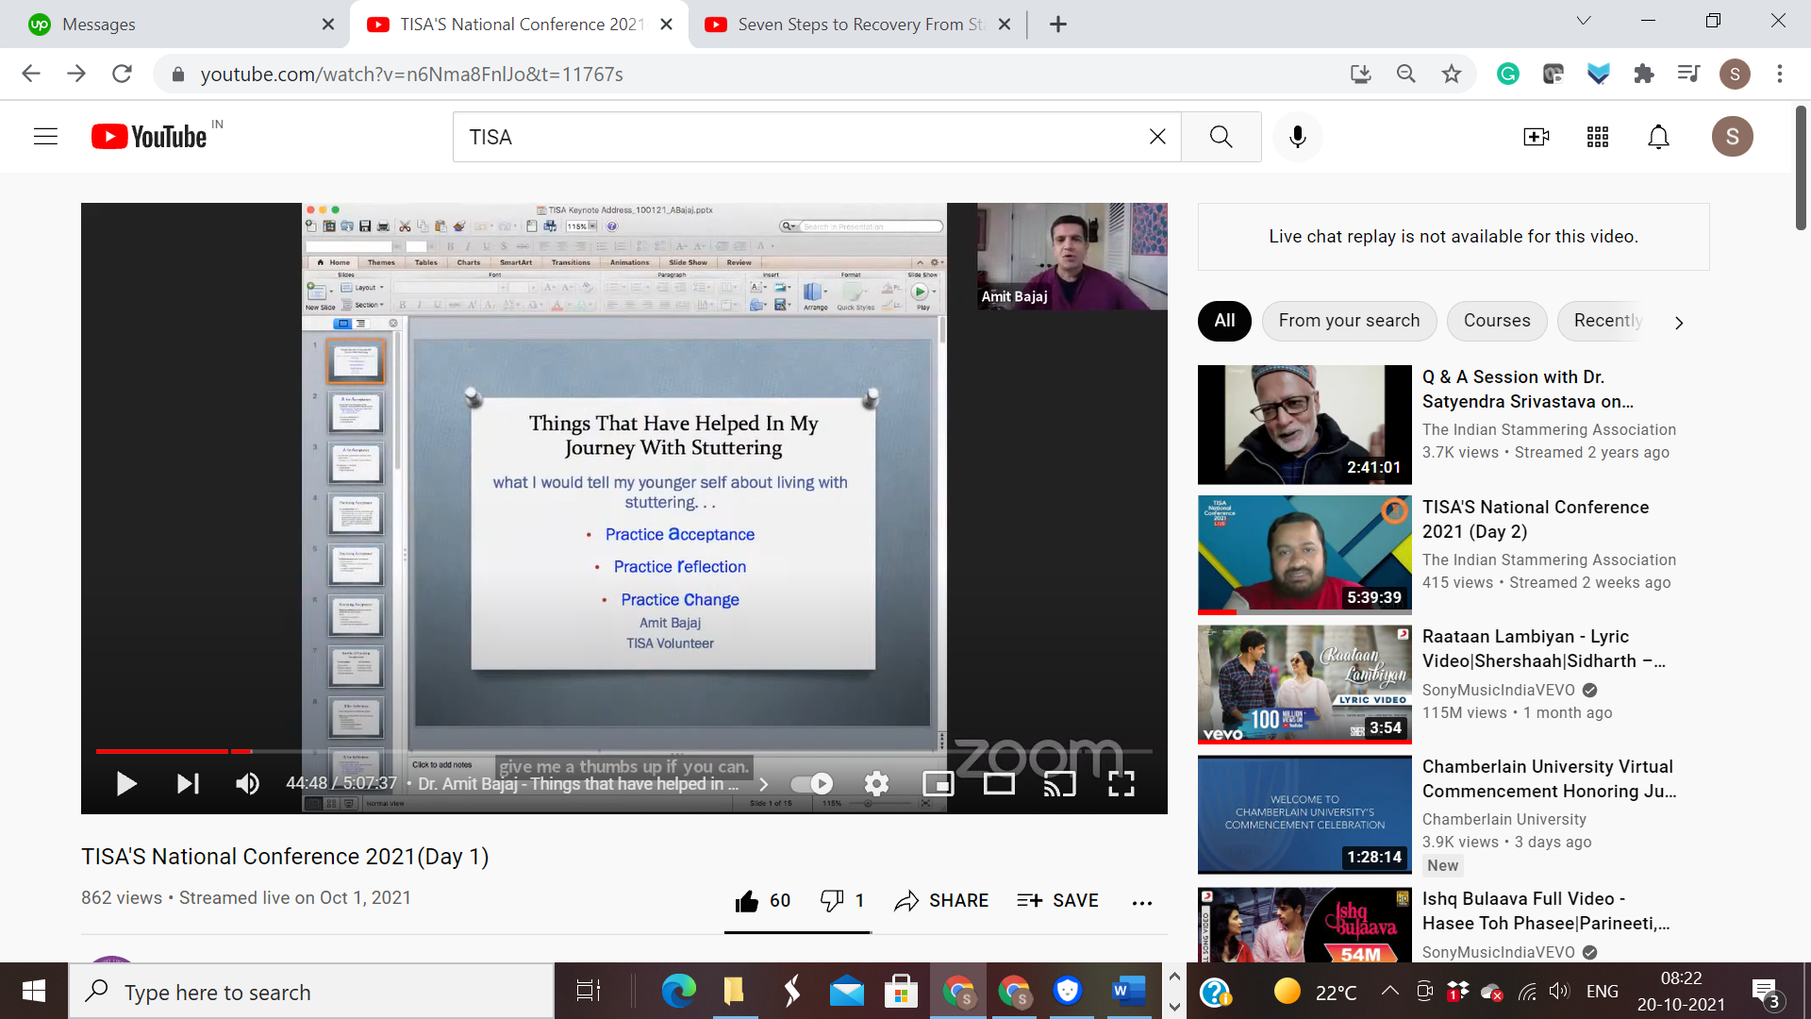Image resolution: width=1811 pixels, height=1019 pixels.
Task: Select the Courses filter chip
Action: click(1497, 321)
